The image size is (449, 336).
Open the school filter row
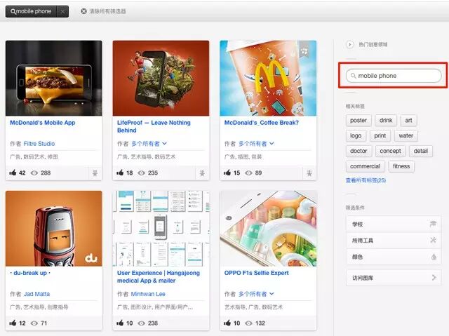pos(394,224)
